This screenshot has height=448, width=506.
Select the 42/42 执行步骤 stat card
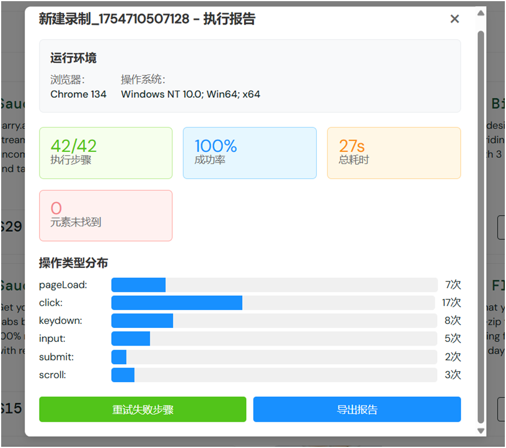tap(105, 153)
